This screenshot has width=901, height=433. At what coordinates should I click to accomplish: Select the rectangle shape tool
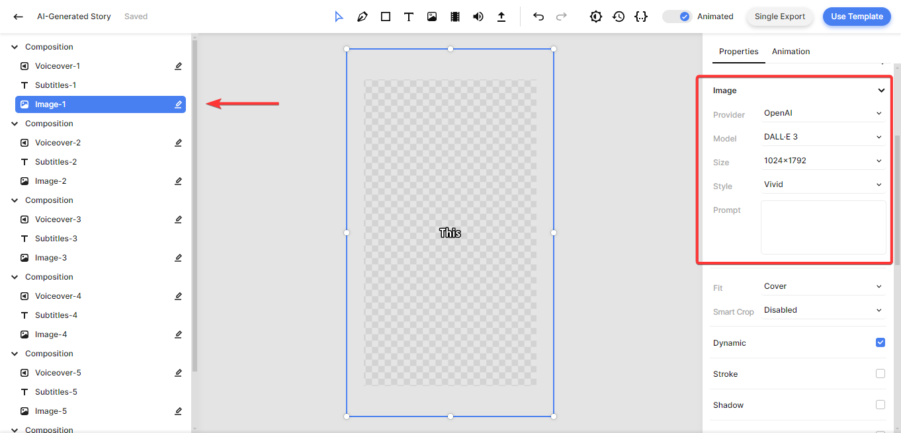pyautogui.click(x=386, y=17)
